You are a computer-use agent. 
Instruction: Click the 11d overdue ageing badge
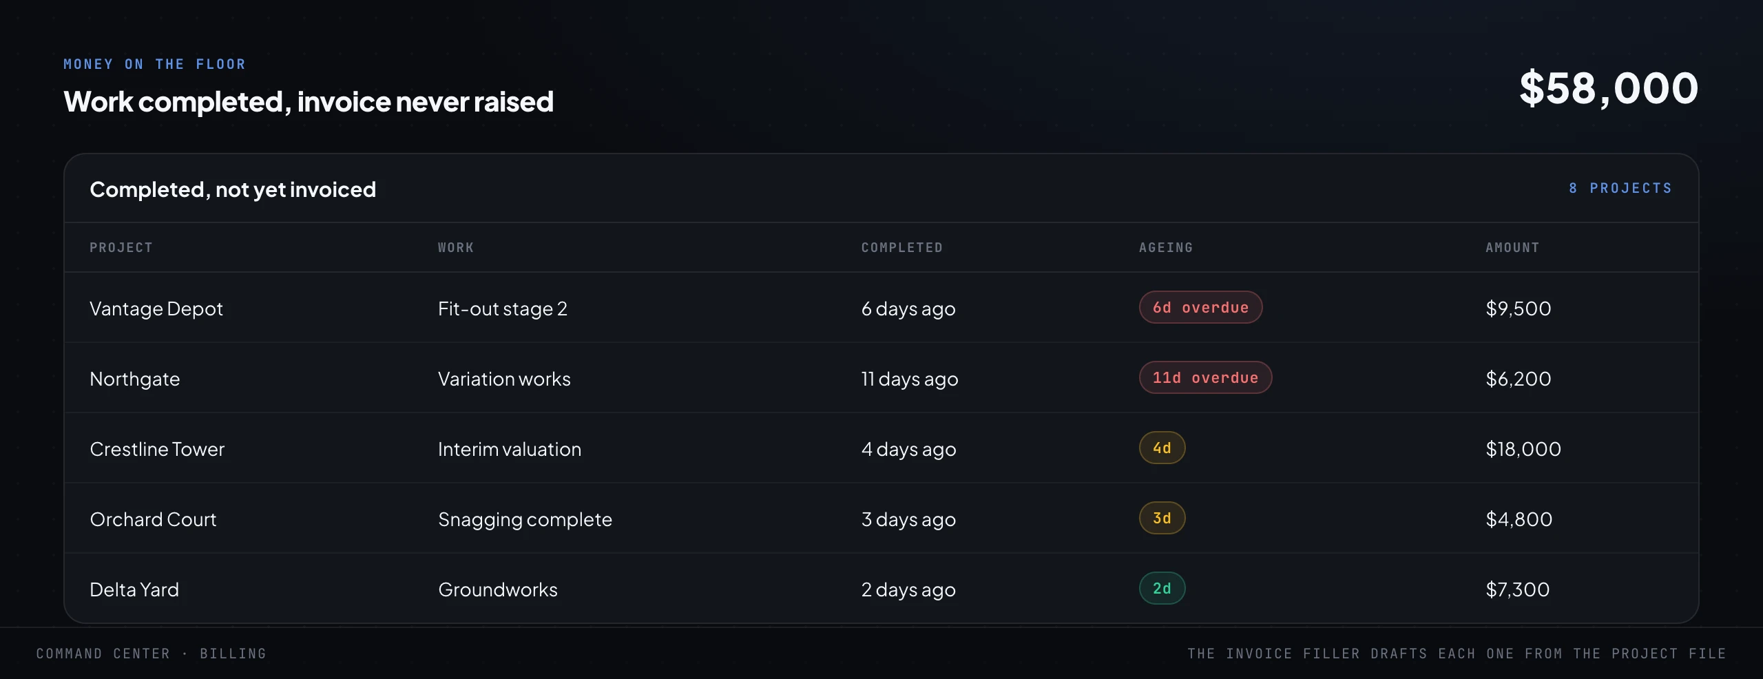[x=1205, y=377]
